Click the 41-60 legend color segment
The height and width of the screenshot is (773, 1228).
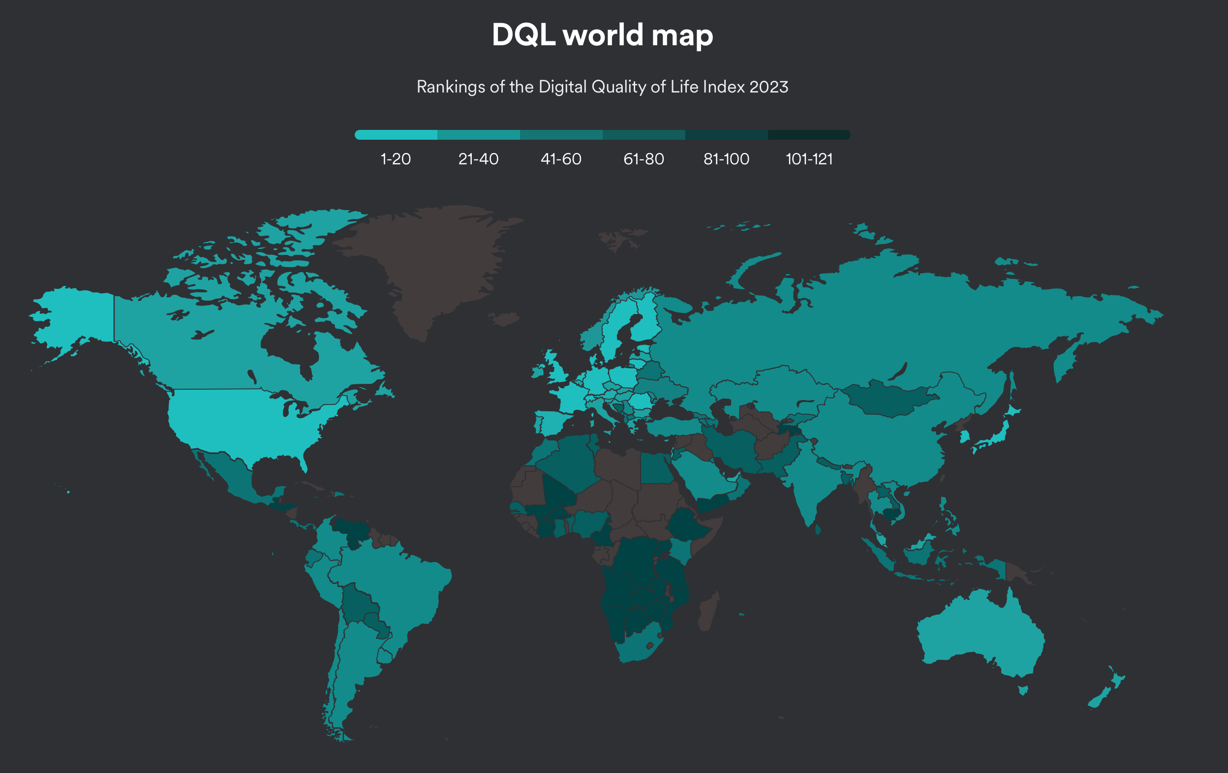[x=561, y=135]
